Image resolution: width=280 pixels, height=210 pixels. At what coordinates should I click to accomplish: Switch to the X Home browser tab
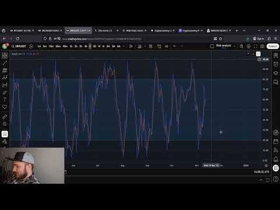(x=106, y=30)
